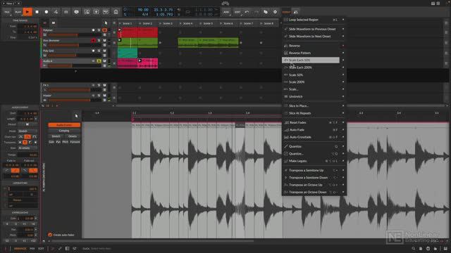The width and height of the screenshot is (451, 253).
Task: Select the Reverse menu entry
Action: 314,46
